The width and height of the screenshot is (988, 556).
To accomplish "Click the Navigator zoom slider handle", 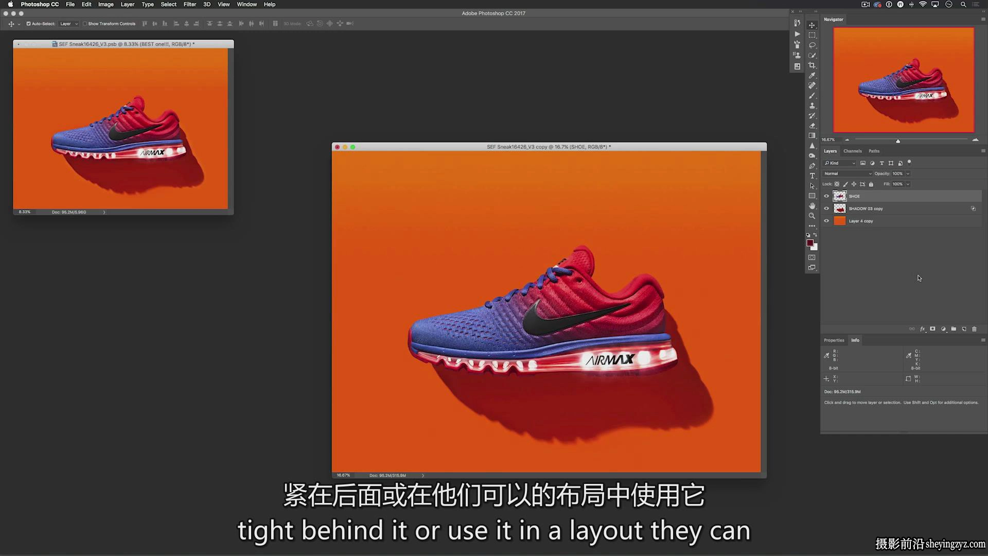I will 898,141.
